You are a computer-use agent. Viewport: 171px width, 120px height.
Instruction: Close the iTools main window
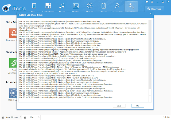(168, 2)
